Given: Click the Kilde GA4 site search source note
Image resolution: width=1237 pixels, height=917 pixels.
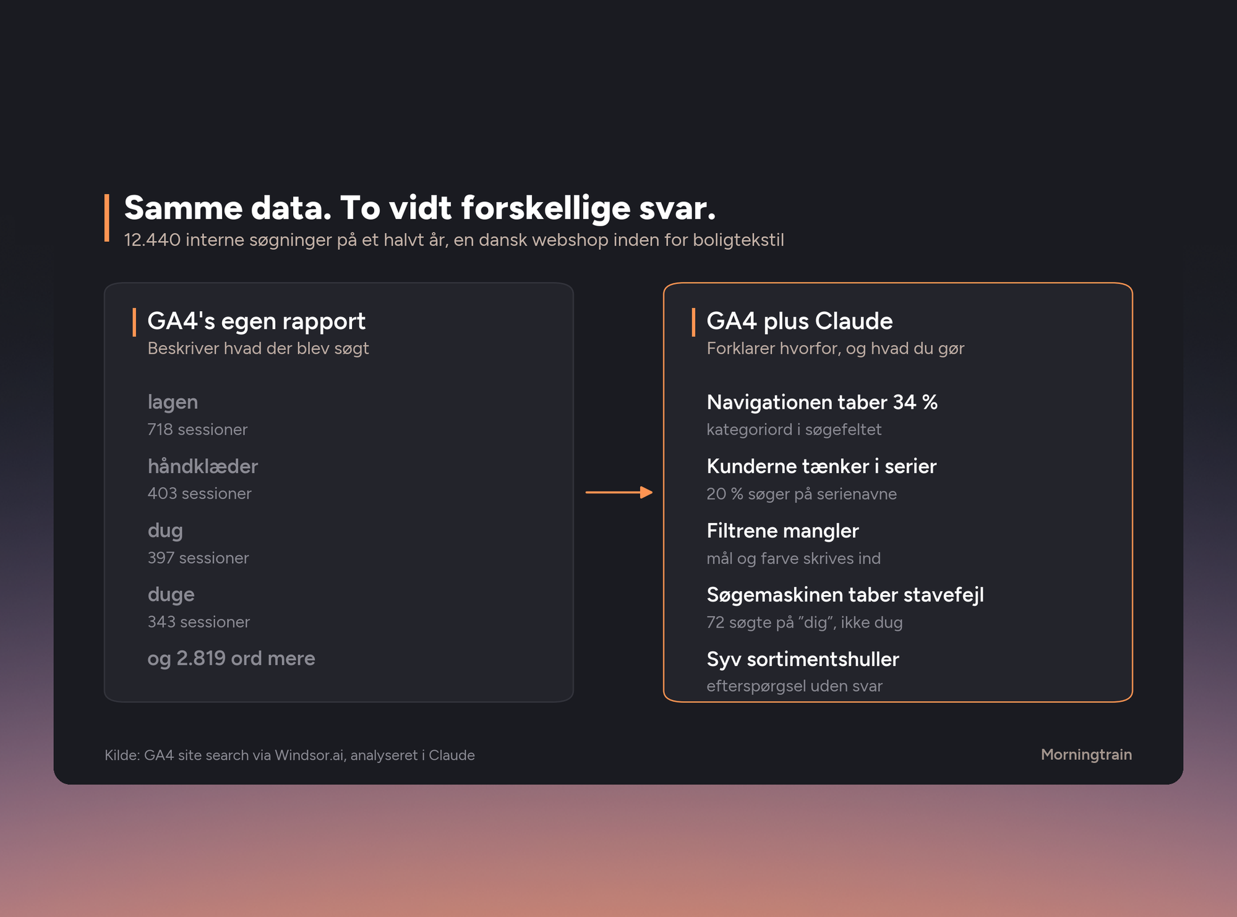Looking at the screenshot, I should coord(289,755).
